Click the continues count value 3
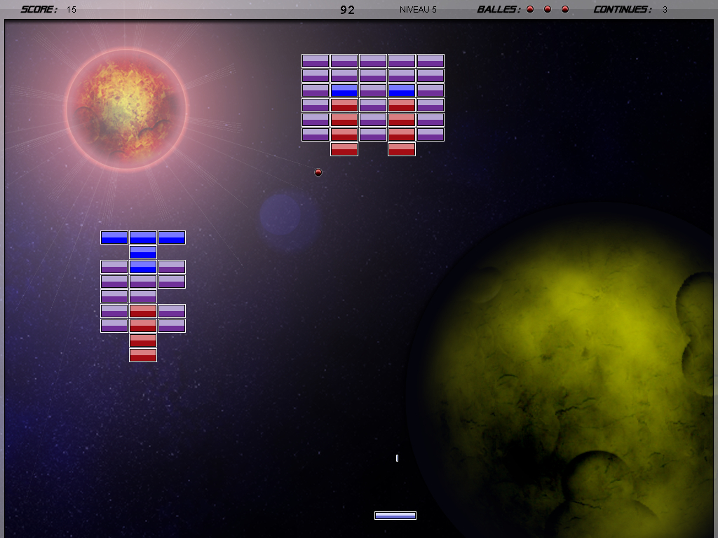The height and width of the screenshot is (538, 718). [x=665, y=10]
